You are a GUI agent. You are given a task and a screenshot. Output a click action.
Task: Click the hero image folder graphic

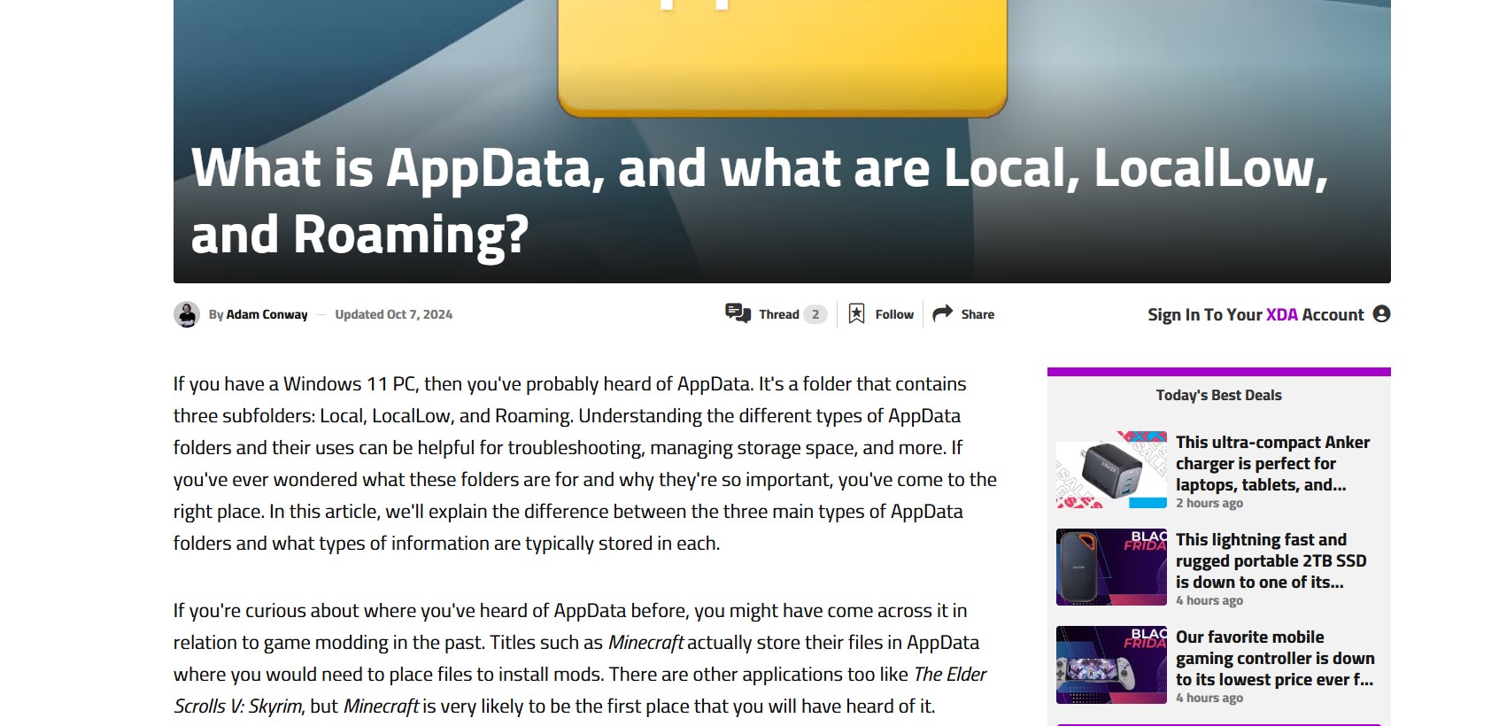pyautogui.click(x=782, y=58)
